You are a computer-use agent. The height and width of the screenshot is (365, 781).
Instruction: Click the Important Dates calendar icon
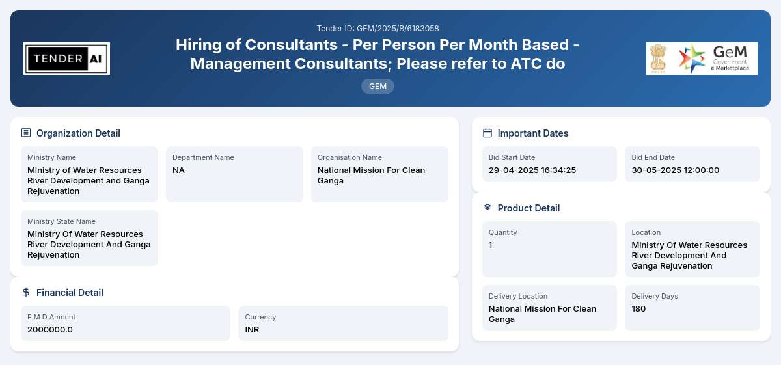click(487, 133)
